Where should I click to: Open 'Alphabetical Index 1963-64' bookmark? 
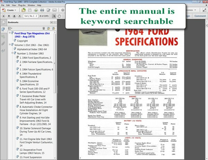click(32, 49)
